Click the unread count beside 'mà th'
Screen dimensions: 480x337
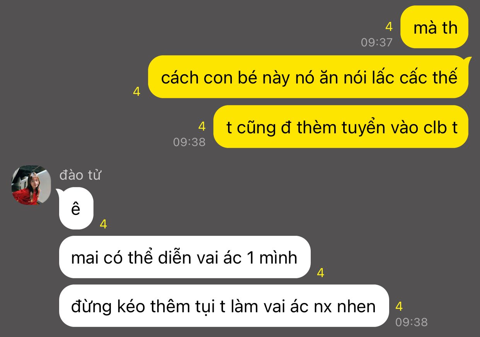click(x=389, y=27)
